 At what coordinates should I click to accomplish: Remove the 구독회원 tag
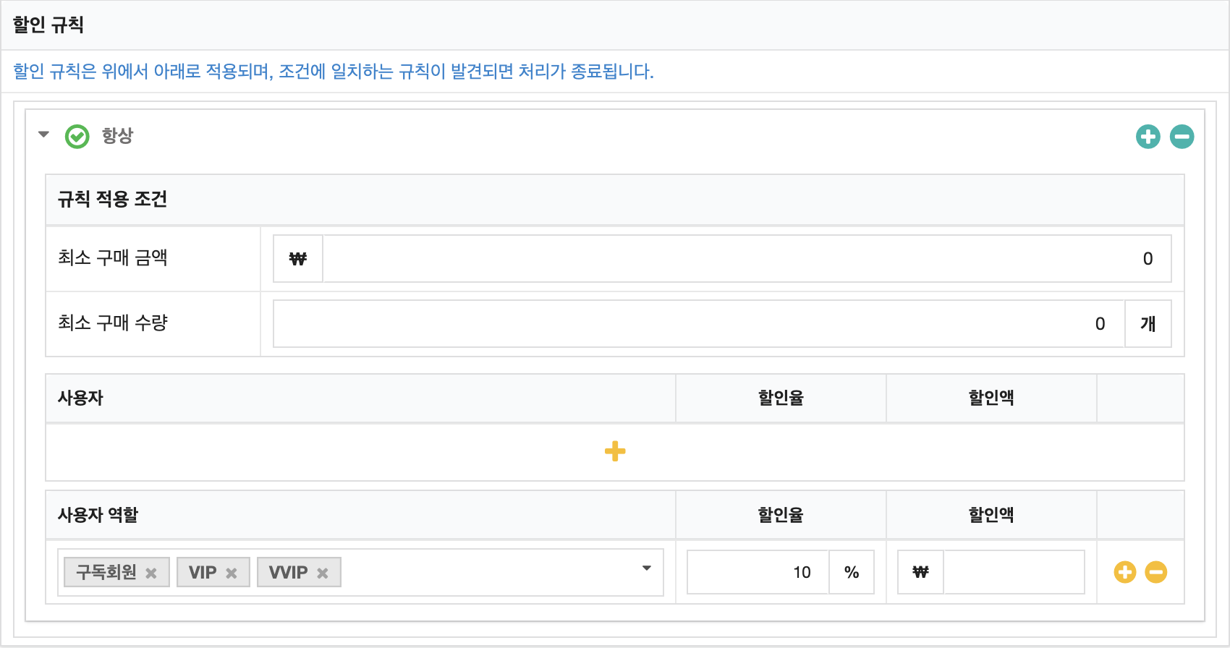151,573
